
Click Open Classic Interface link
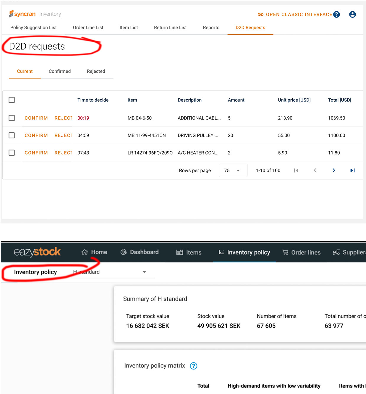point(295,14)
